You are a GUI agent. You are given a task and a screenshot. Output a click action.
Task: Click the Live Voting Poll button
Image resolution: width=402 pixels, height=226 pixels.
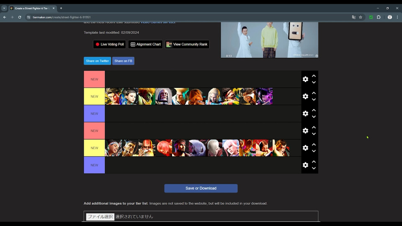pos(109,44)
